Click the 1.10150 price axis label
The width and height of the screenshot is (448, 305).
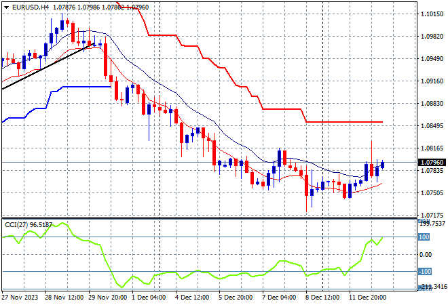[x=429, y=14]
